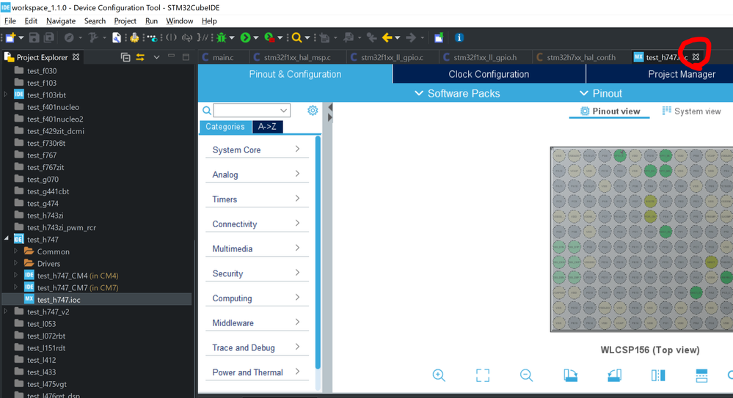Viewport: 733px width, 398px height.
Task: Click the Run with red toolbox icon
Action: [x=269, y=38]
